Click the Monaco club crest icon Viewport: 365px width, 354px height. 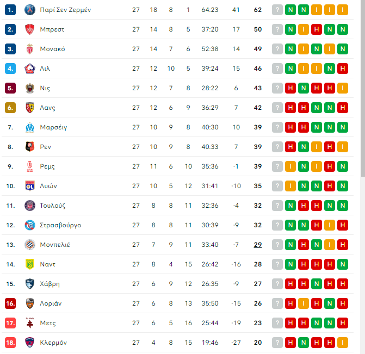point(30,49)
